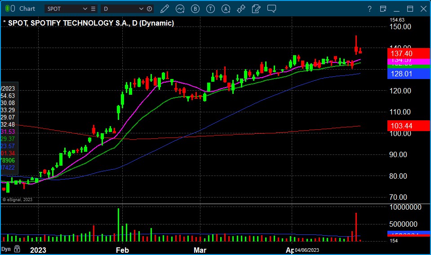The height and width of the screenshot is (255, 431).
Task: Open the studies chart icon
Action: [x=180, y=9]
